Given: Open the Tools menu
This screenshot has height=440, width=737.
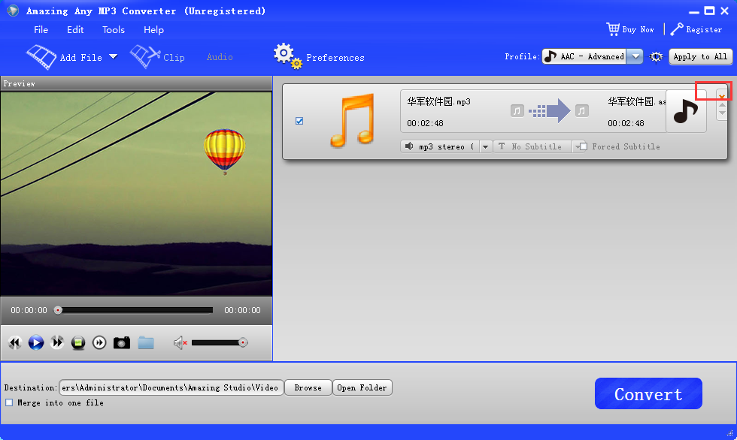Looking at the screenshot, I should coord(113,30).
